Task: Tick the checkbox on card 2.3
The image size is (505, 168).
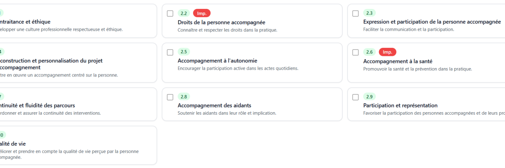Action: coord(356,13)
